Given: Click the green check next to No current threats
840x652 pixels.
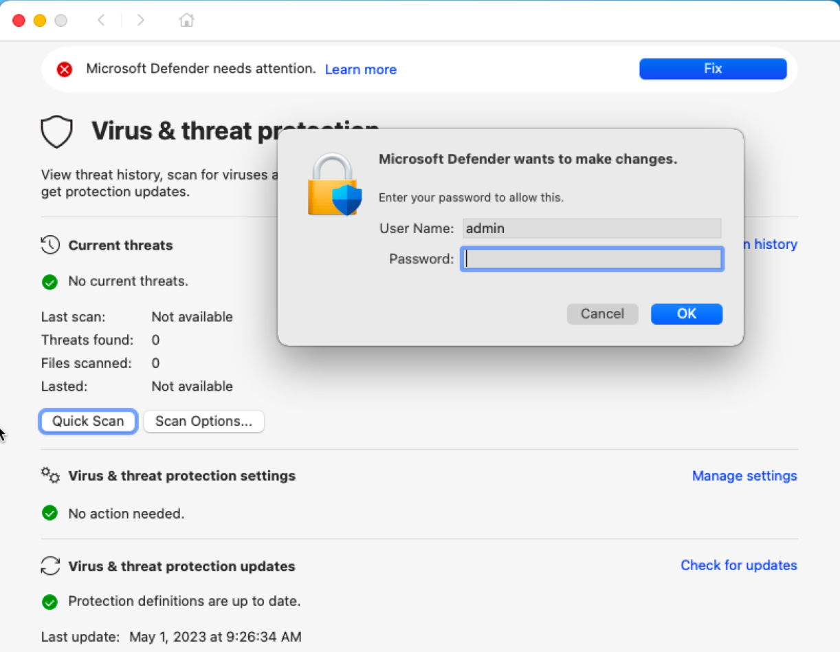Looking at the screenshot, I should (49, 282).
